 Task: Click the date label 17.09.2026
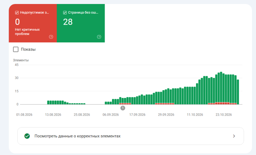point(137,115)
